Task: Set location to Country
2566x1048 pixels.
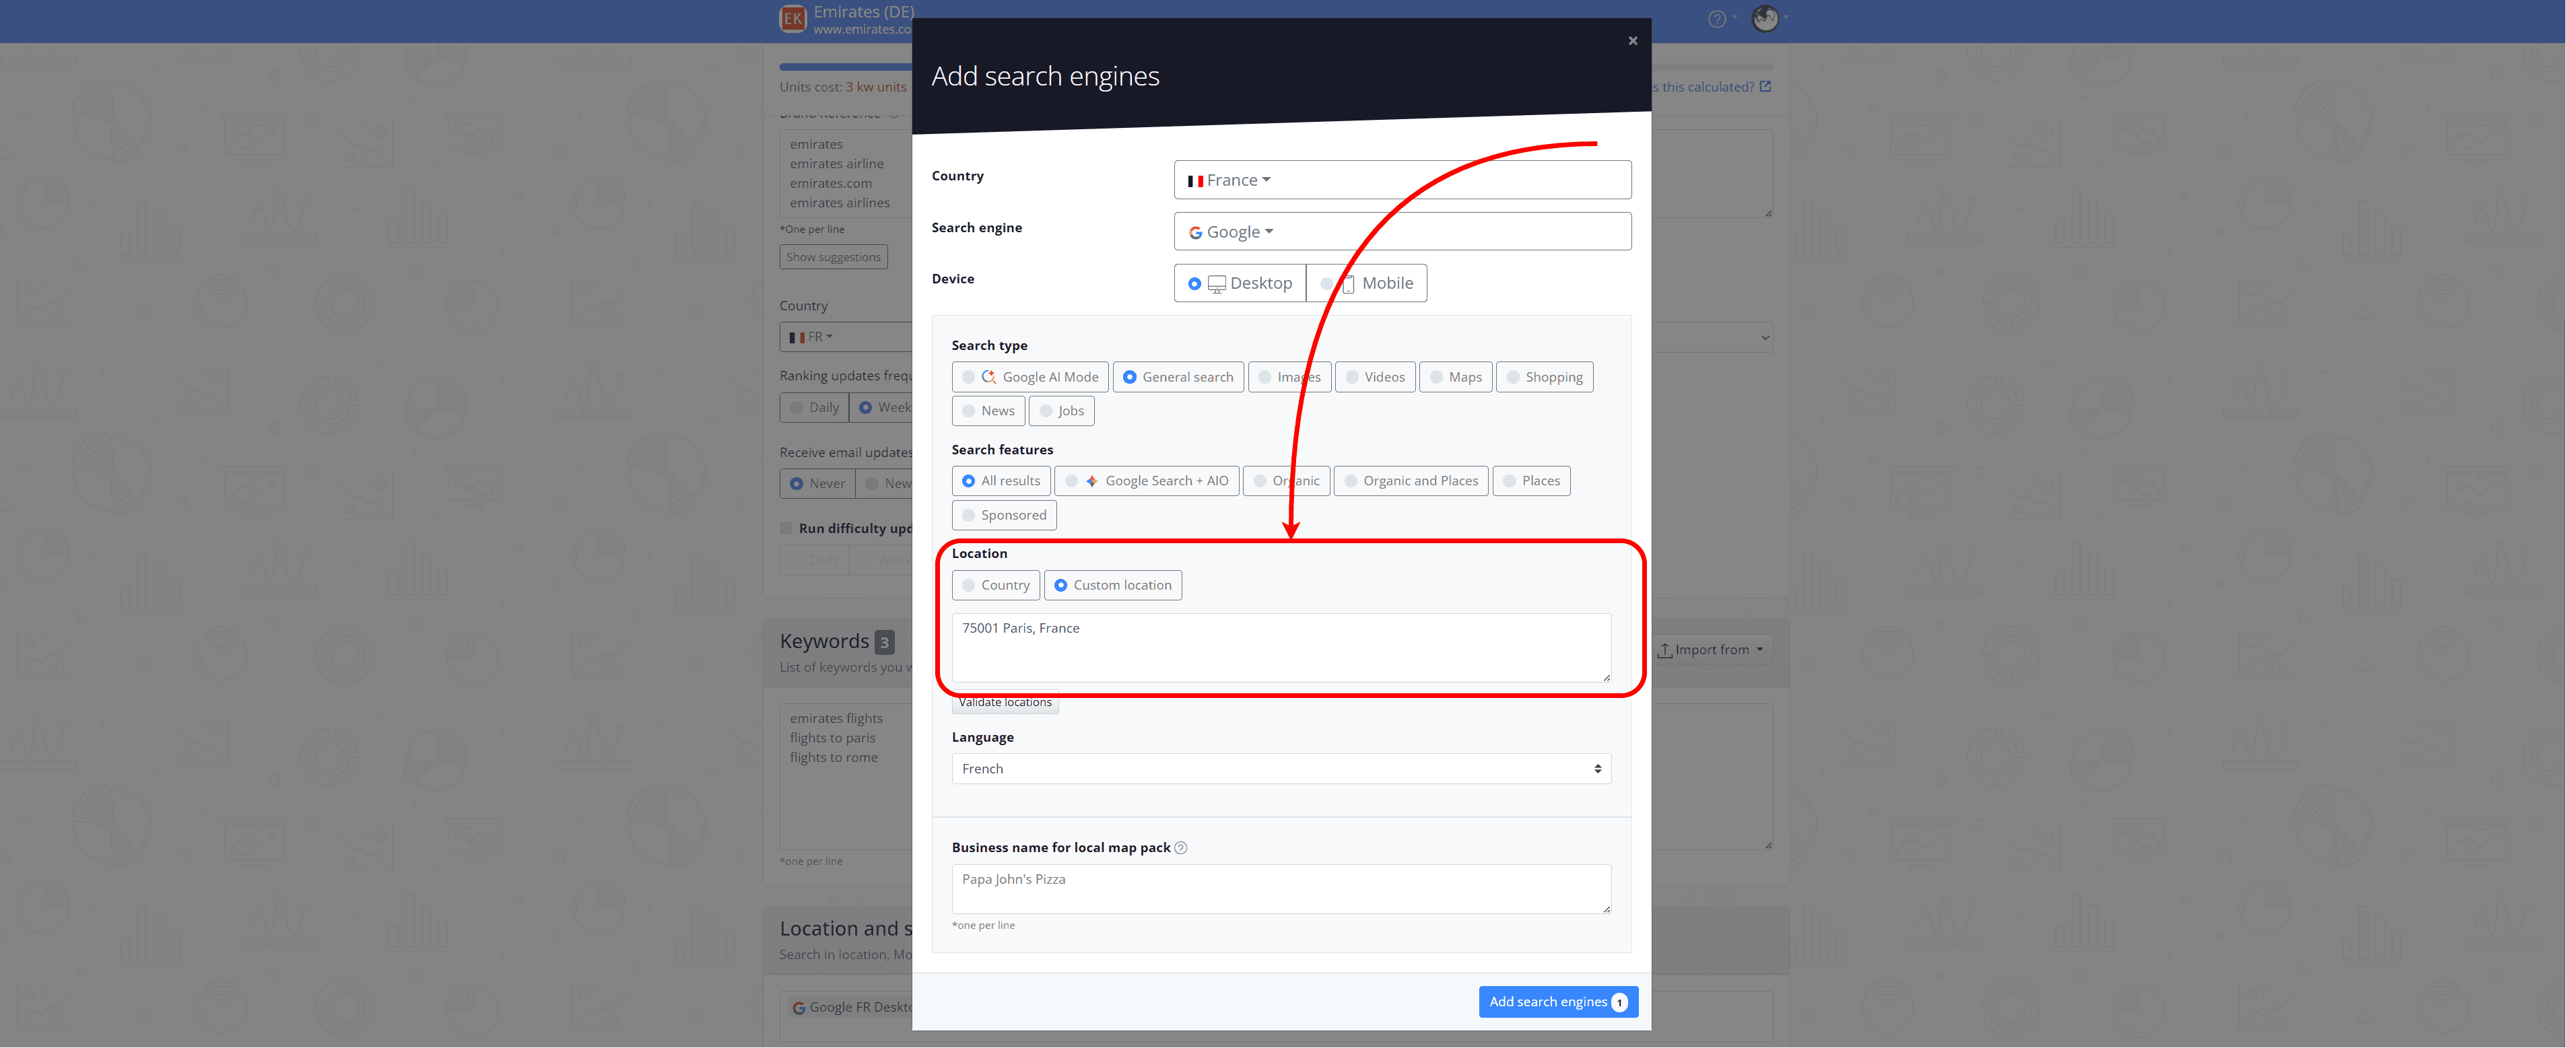Action: coord(996,586)
